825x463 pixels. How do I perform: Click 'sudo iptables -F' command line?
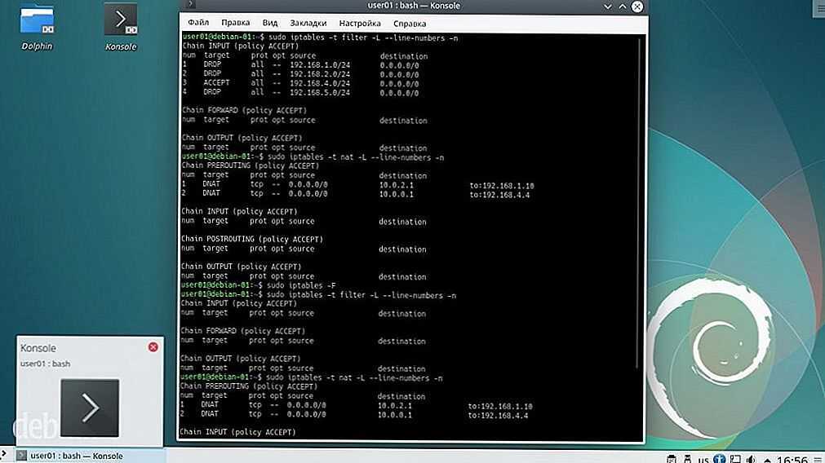(x=301, y=285)
